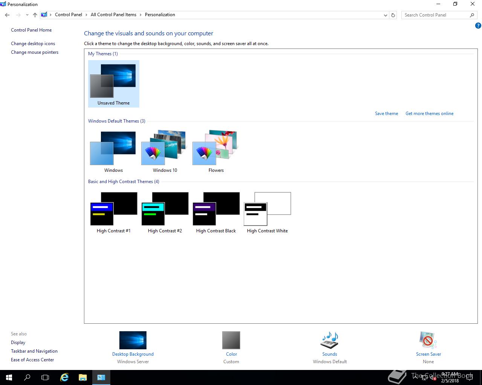Image resolution: width=482 pixels, height=385 pixels.
Task: Open the Color swatch settings
Action: point(231,340)
